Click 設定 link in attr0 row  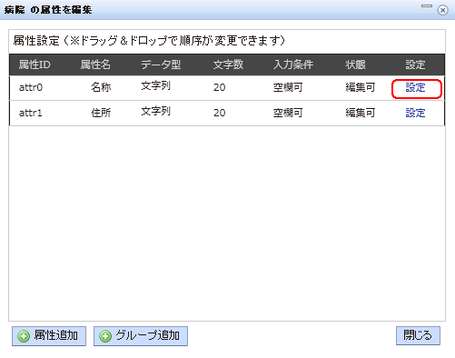415,88
